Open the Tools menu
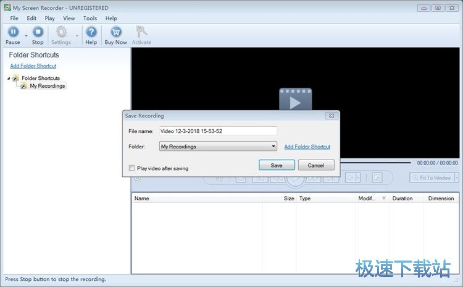Viewport: 463px width, 287px height. (x=90, y=18)
